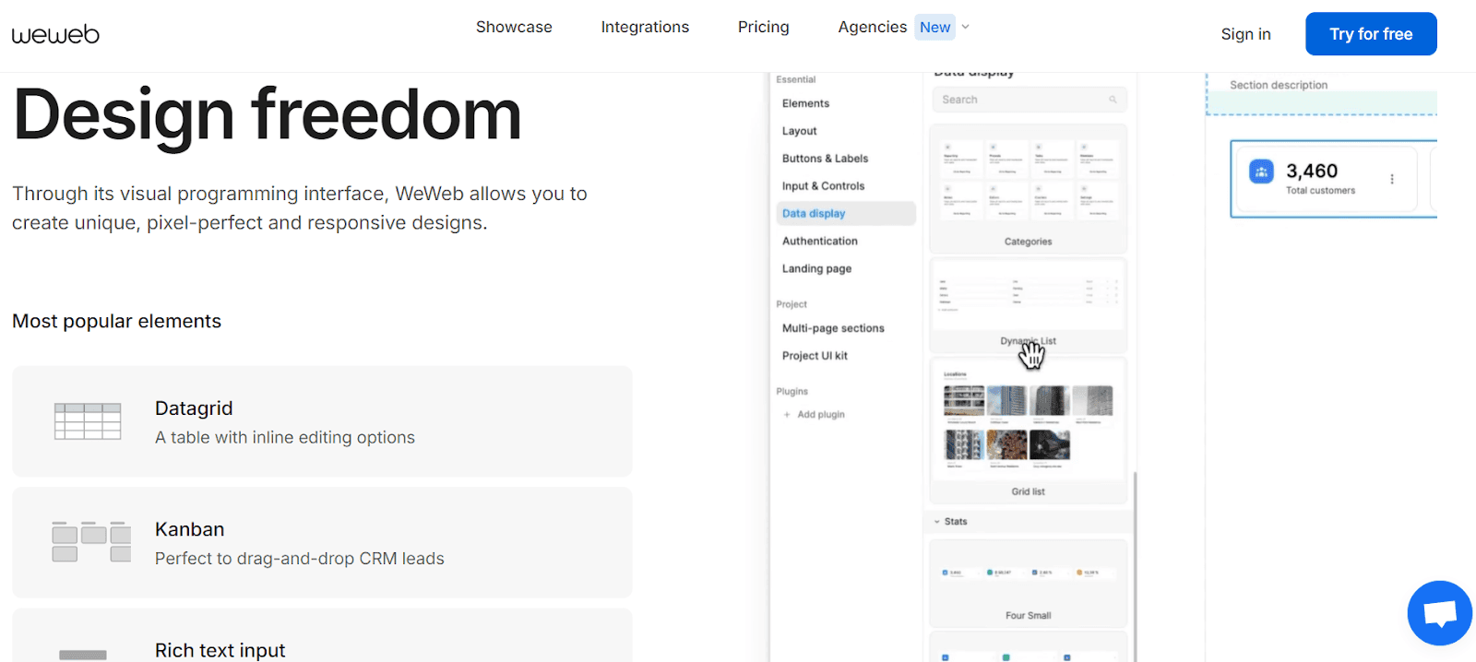
Task: Click the magnifier icon in the Search box
Action: click(x=1113, y=100)
